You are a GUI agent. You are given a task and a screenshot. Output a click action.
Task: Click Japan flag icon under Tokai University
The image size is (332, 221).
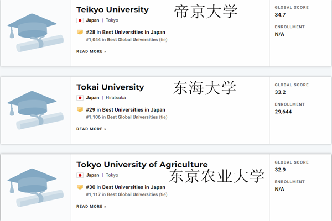tap(80, 98)
